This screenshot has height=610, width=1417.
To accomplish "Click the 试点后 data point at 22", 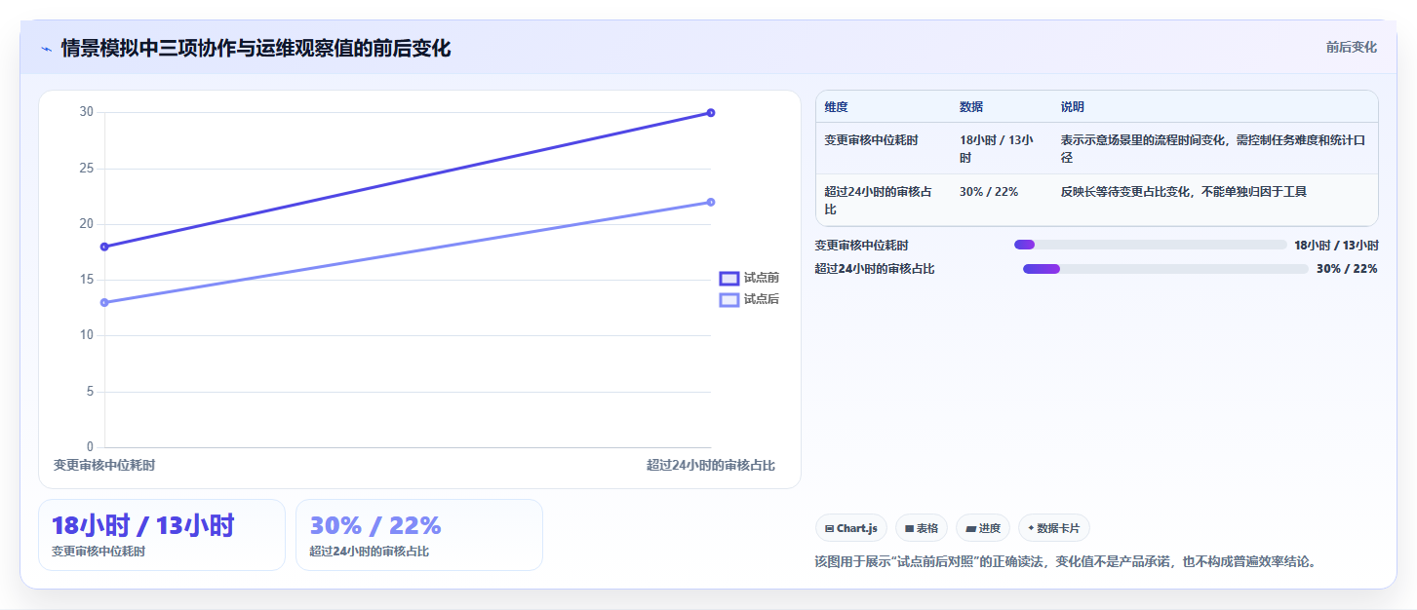I will point(711,202).
